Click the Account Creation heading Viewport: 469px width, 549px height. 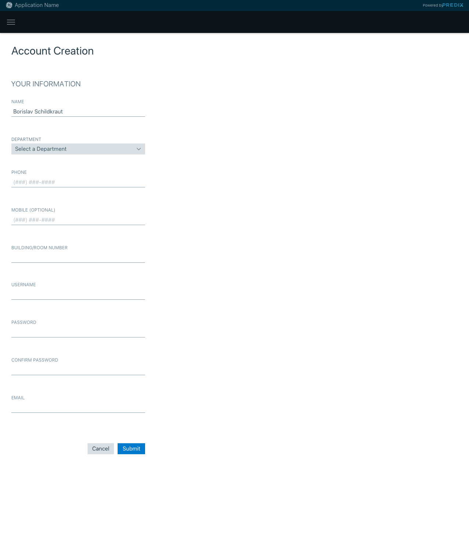tap(52, 51)
